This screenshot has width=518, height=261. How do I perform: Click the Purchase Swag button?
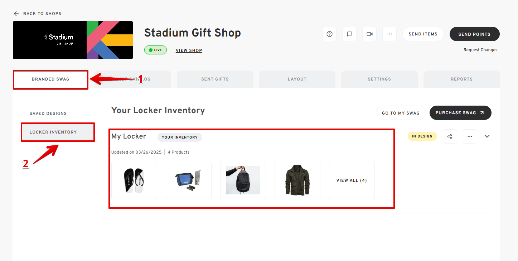tap(460, 113)
